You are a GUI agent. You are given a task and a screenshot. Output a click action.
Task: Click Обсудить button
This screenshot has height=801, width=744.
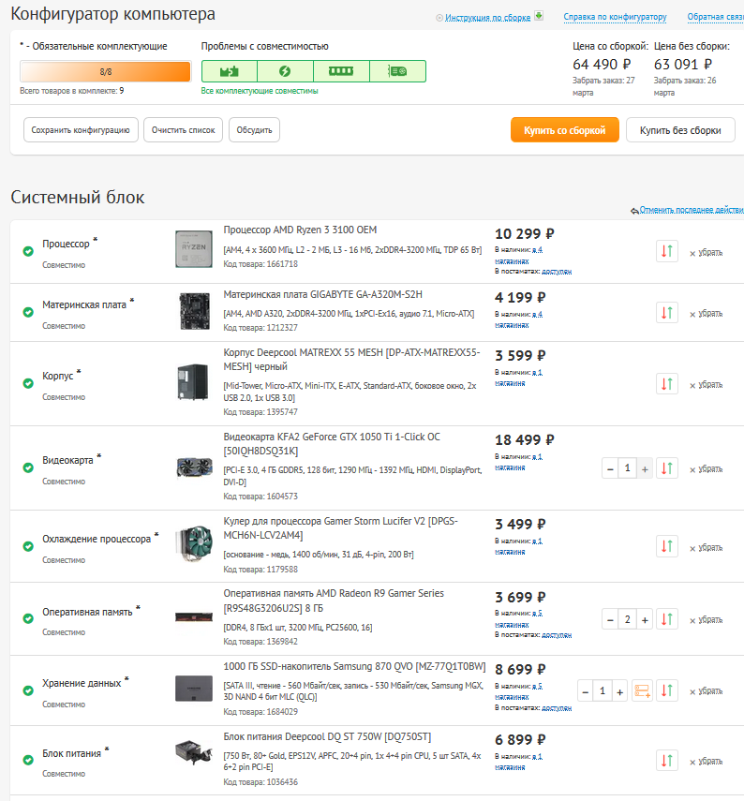254,130
